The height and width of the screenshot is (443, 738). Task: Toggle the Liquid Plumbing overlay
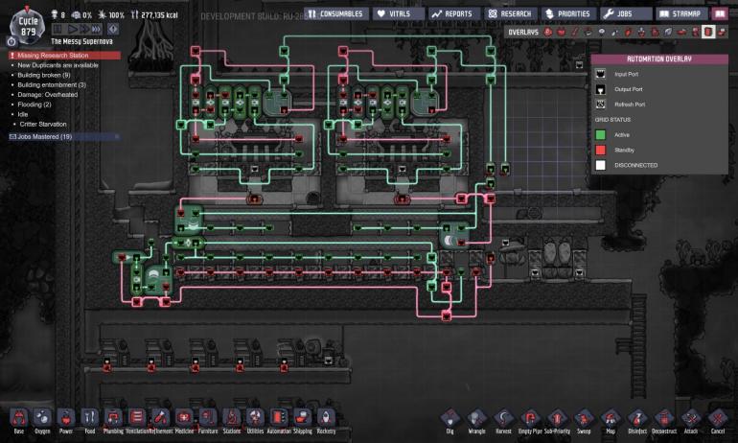(x=614, y=32)
